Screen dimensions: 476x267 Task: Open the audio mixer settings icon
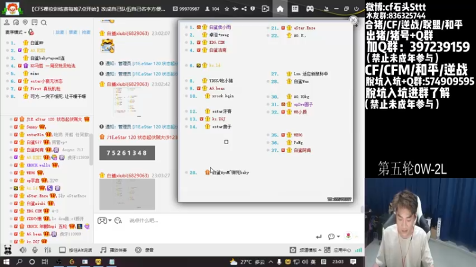point(48,250)
